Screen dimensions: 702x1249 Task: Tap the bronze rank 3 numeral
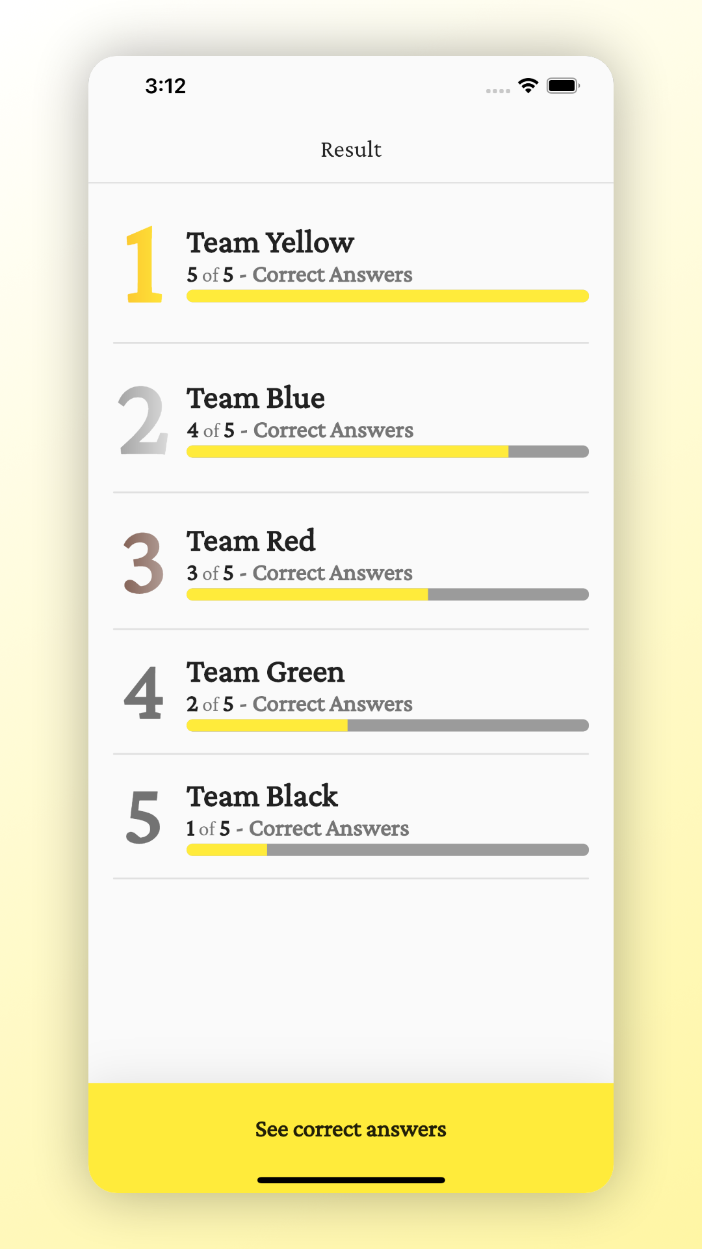pos(144,563)
